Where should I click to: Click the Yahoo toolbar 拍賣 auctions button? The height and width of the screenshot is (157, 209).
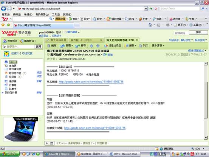[x=143, y=19]
